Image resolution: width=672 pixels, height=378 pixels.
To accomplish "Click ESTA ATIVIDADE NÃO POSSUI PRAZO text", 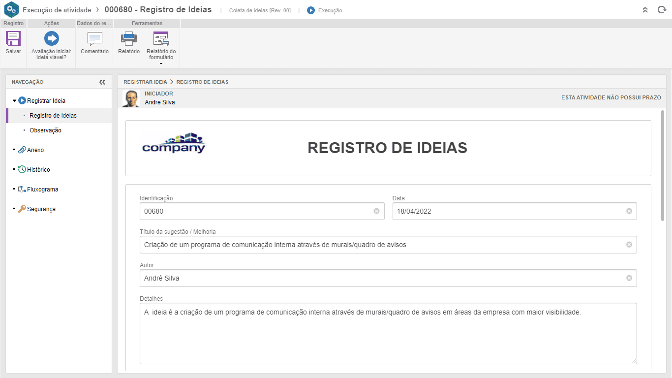I will tap(611, 97).
